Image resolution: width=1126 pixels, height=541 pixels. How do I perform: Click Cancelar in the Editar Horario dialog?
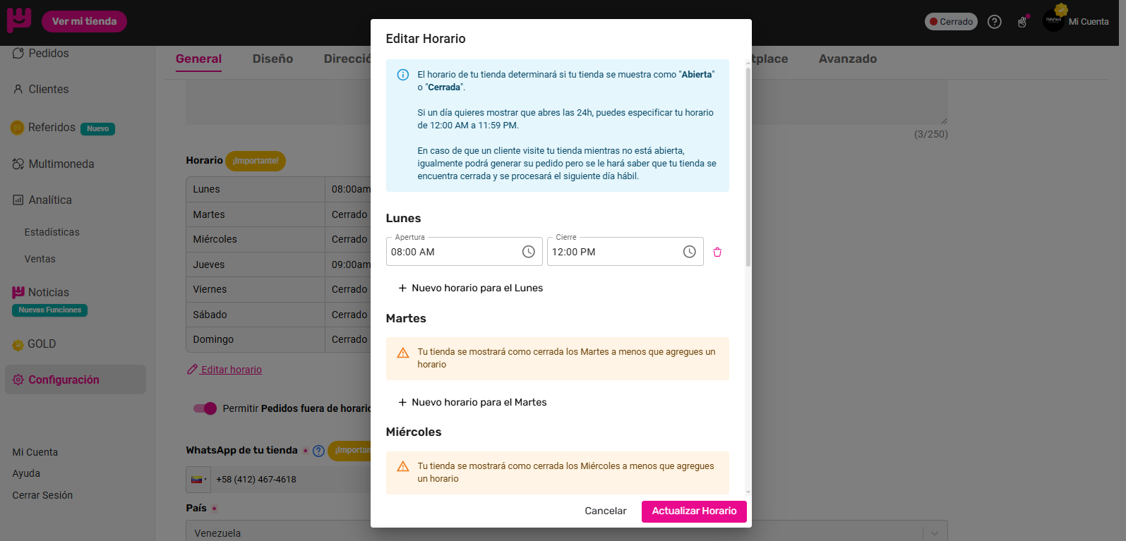pyautogui.click(x=606, y=511)
